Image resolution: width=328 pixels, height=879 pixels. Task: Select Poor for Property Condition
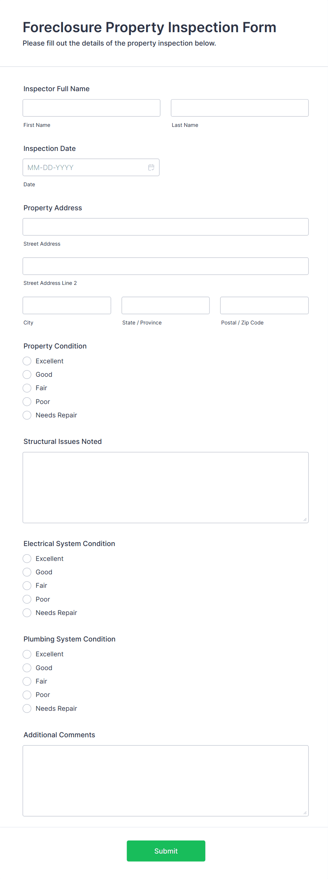tap(27, 402)
